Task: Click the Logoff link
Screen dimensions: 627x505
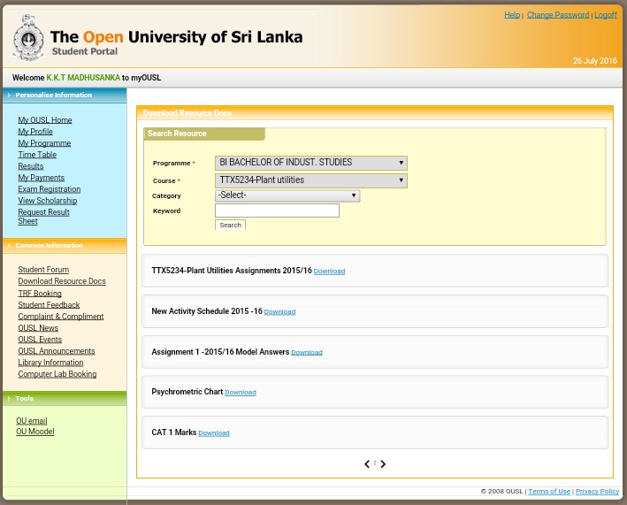Action: 606,15
